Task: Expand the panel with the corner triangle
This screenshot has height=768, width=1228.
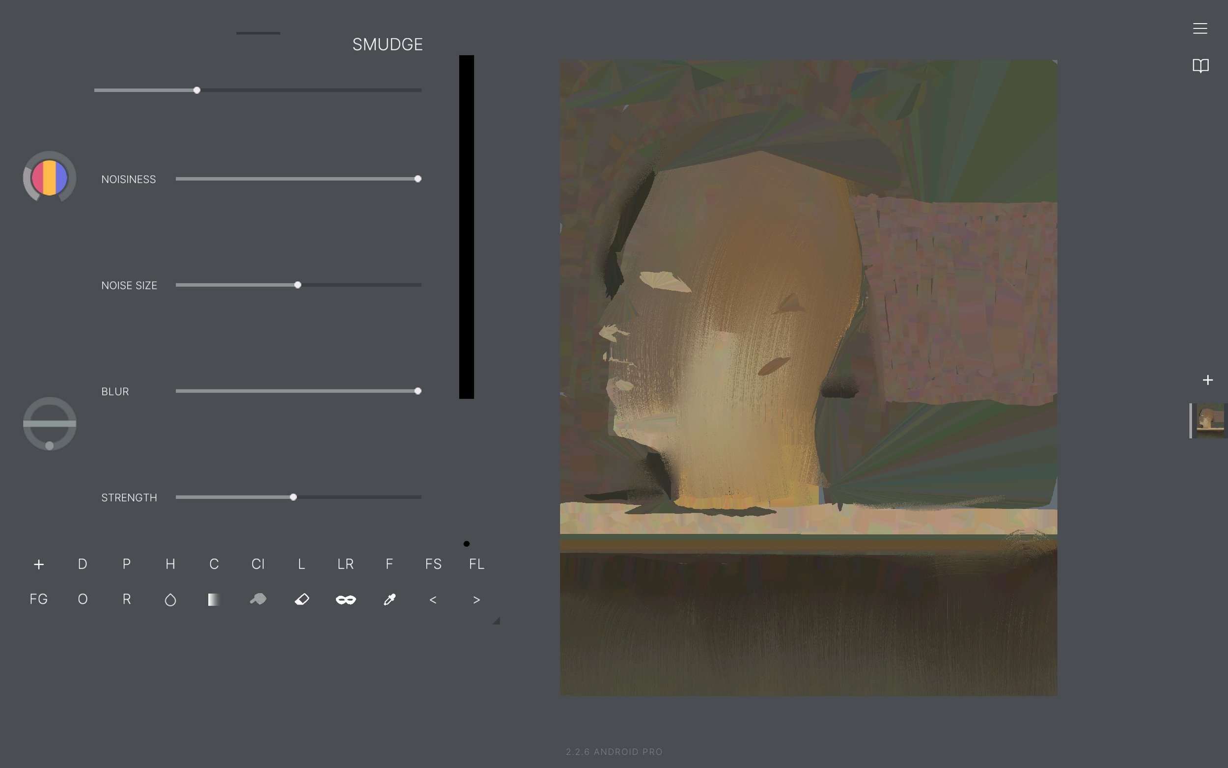Action: click(x=495, y=620)
